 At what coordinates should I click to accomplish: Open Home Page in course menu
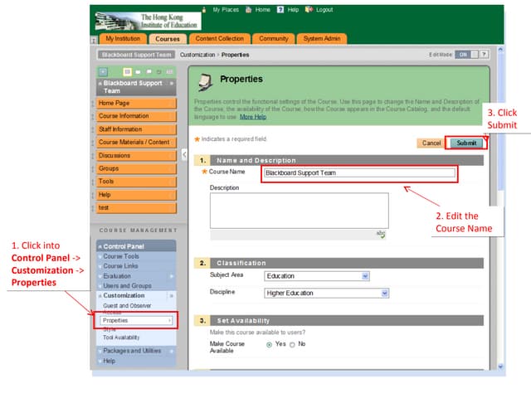click(x=136, y=103)
